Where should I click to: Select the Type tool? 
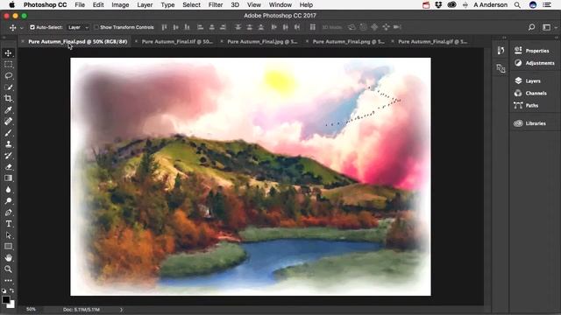pyautogui.click(x=8, y=224)
